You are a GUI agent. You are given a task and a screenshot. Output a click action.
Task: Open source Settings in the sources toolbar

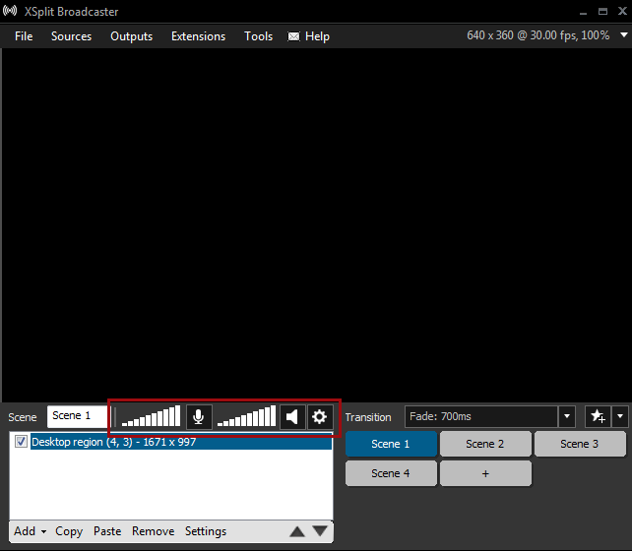(206, 531)
